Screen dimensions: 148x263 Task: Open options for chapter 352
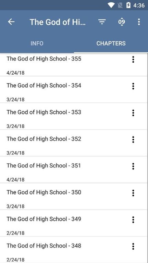pyautogui.click(x=133, y=140)
